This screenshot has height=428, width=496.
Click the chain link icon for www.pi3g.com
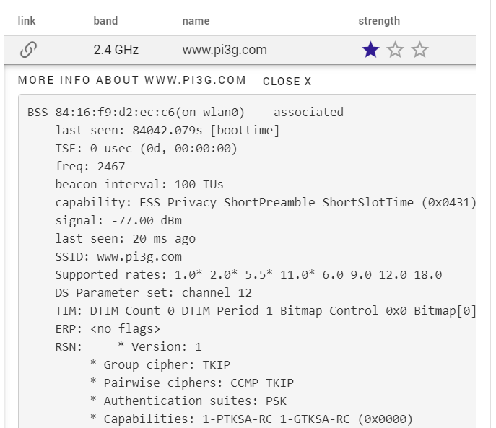(28, 50)
